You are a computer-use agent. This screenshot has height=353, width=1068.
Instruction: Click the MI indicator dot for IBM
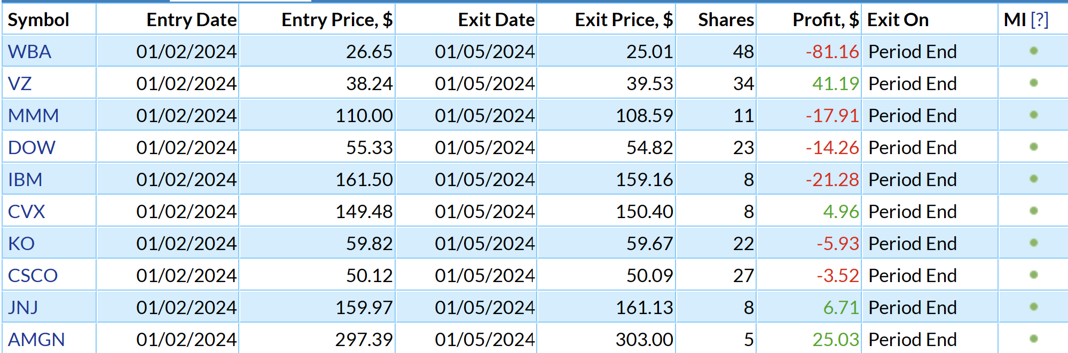1034,179
